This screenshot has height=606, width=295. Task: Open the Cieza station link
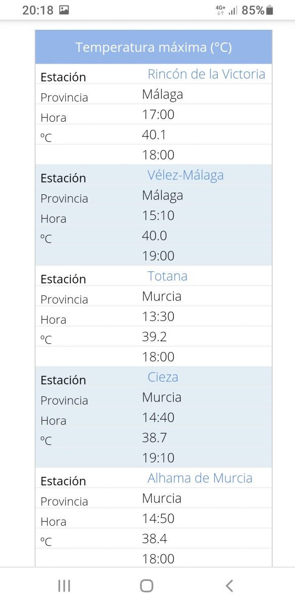tap(163, 377)
